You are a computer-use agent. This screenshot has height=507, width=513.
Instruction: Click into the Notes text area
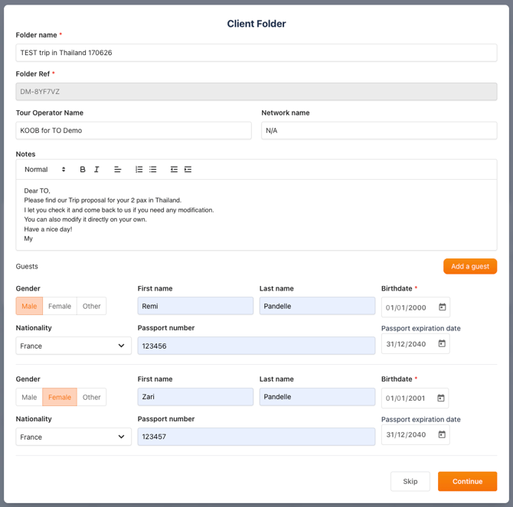256,215
